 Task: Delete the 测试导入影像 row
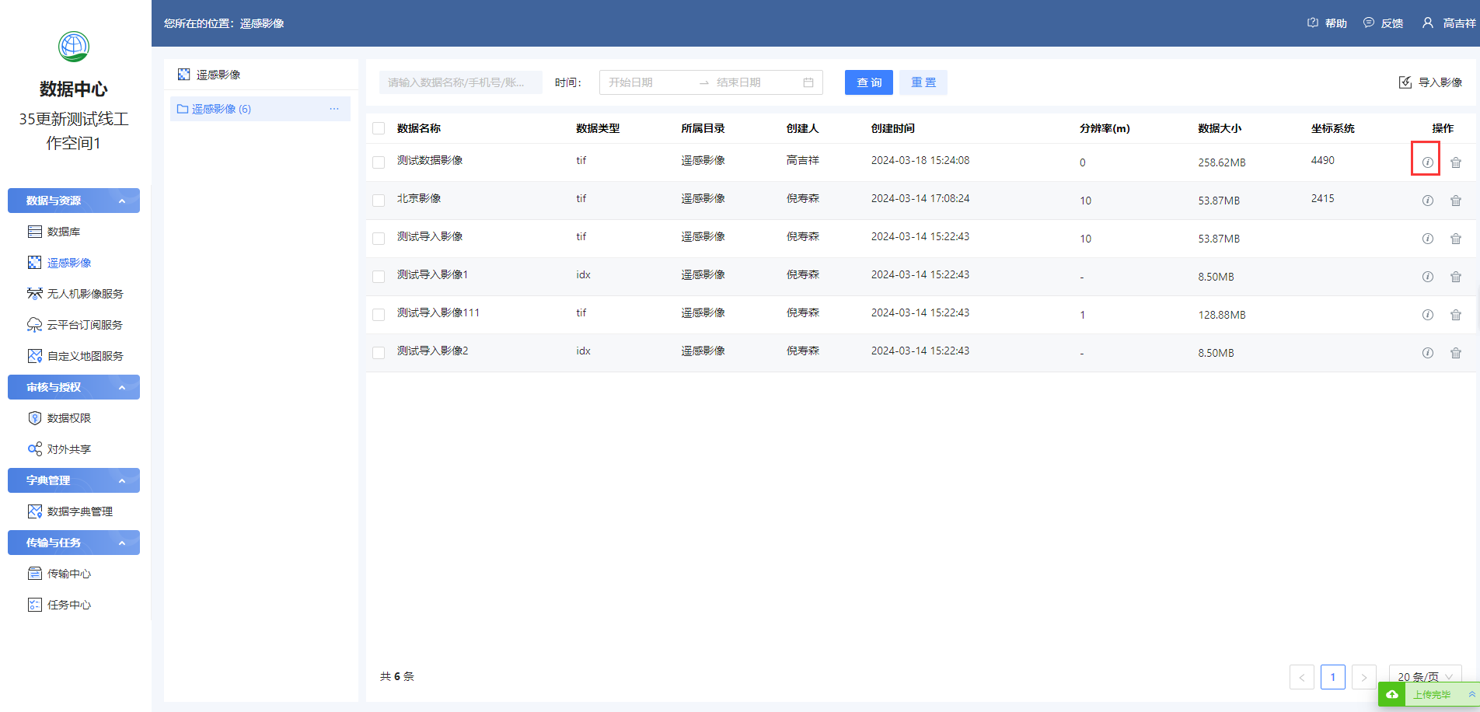(x=1456, y=239)
